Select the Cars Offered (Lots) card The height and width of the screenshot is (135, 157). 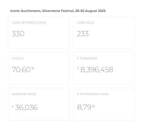click(38, 32)
